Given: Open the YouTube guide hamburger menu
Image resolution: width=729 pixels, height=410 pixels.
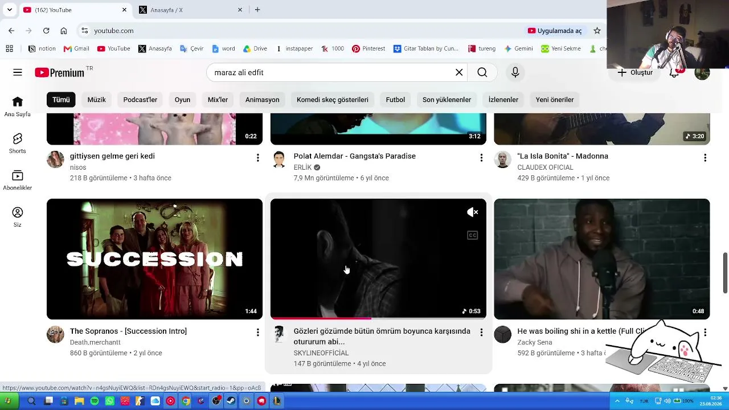Looking at the screenshot, I should (18, 72).
